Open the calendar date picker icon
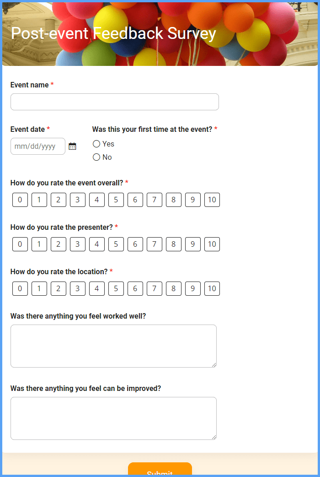Screen dimensions: 320x477 [x=72, y=146]
